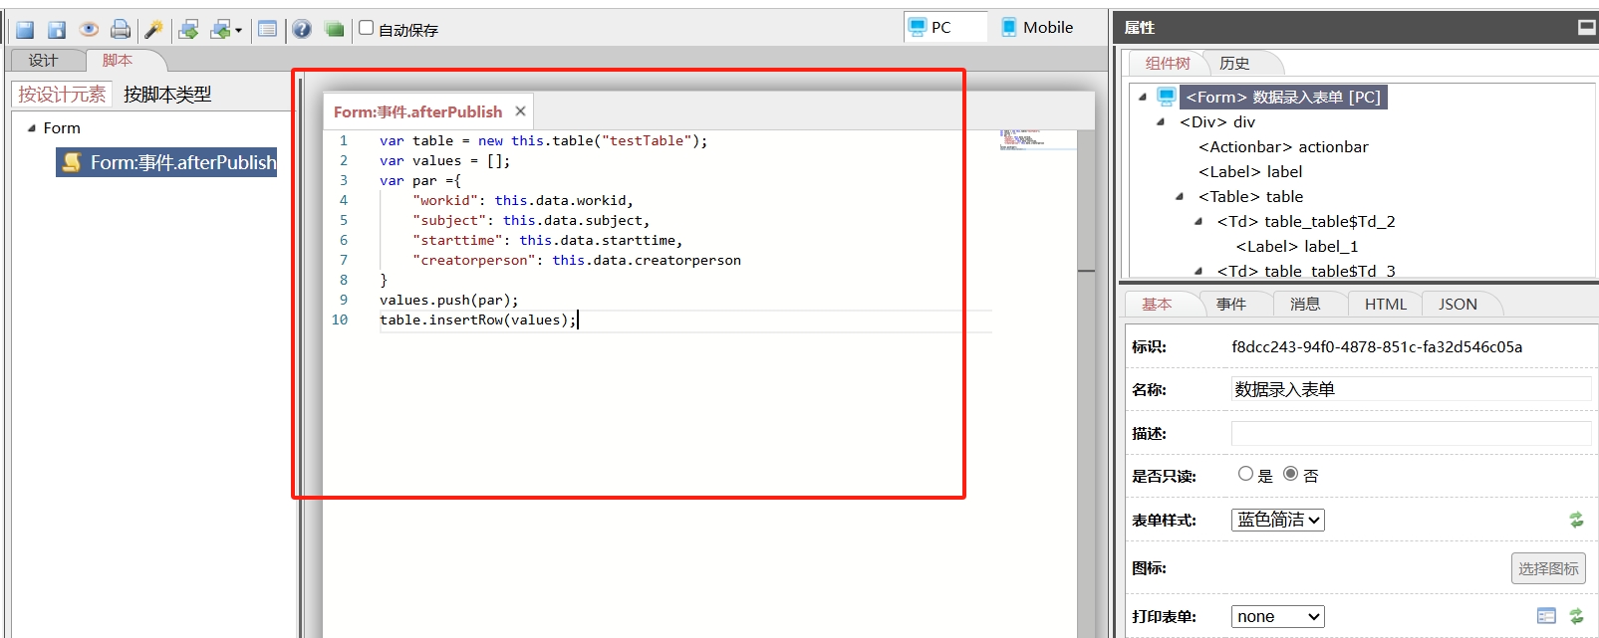Click the 描述 input field
This screenshot has width=1599, height=638.
1411,433
